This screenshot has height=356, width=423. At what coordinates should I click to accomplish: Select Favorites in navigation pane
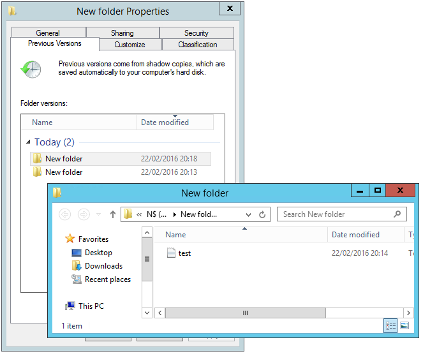click(93, 239)
